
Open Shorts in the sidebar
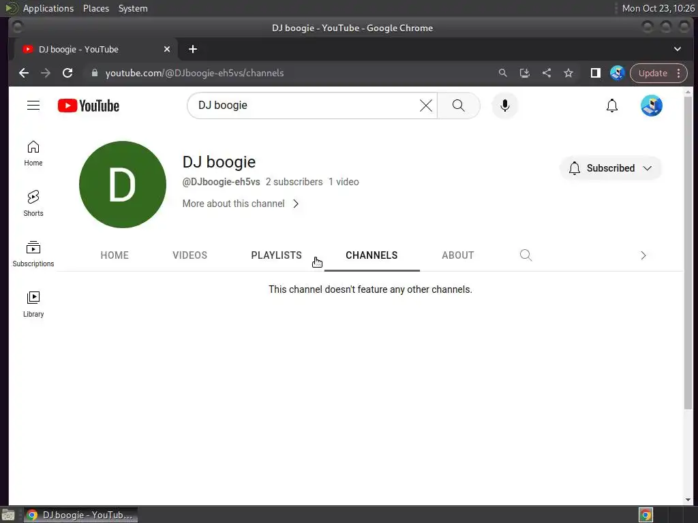click(33, 204)
